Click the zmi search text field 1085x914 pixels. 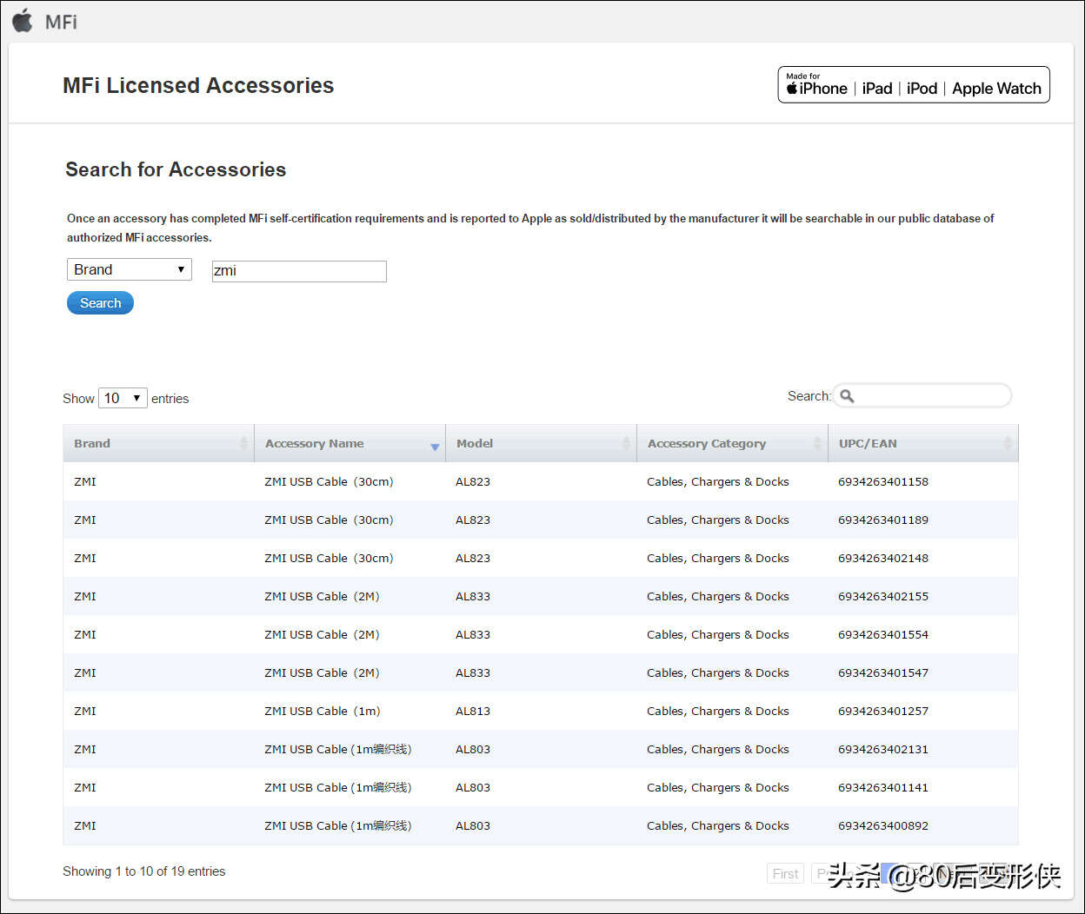(299, 271)
